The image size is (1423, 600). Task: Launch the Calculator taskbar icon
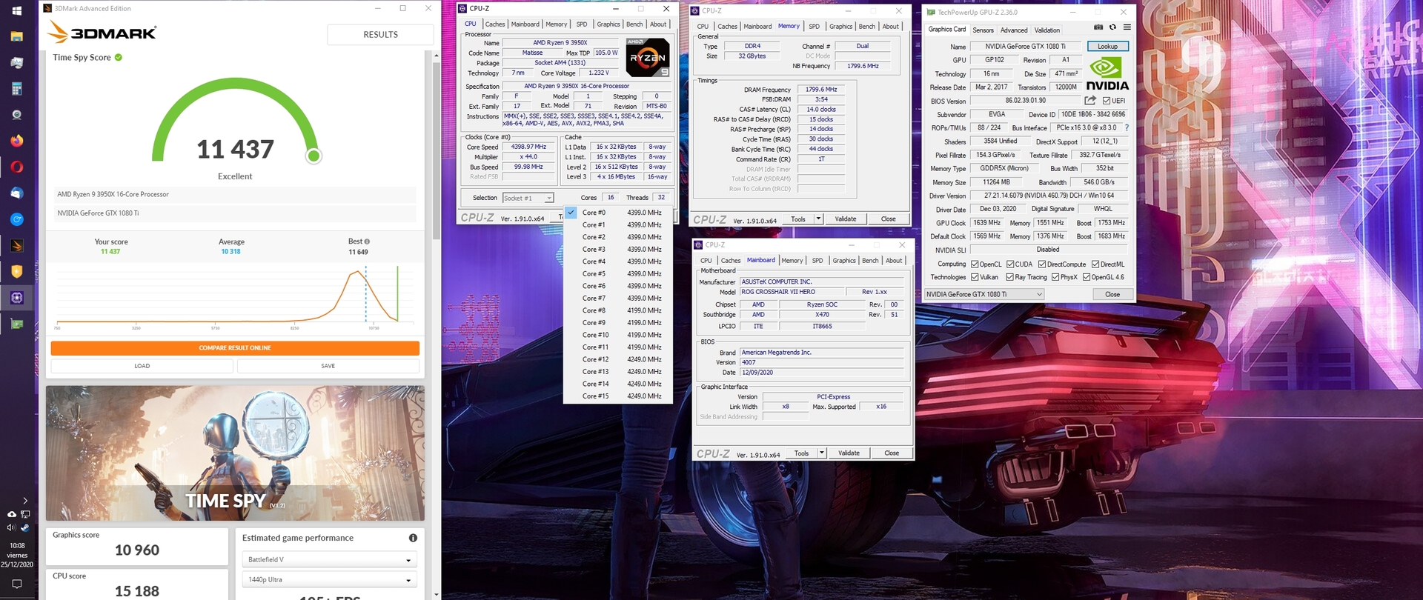click(x=16, y=89)
